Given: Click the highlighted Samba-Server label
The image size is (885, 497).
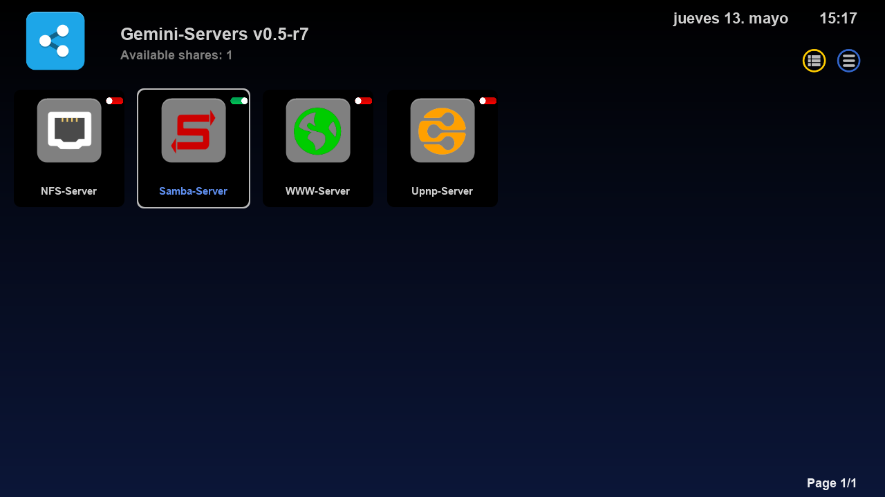Looking at the screenshot, I should coord(194,191).
